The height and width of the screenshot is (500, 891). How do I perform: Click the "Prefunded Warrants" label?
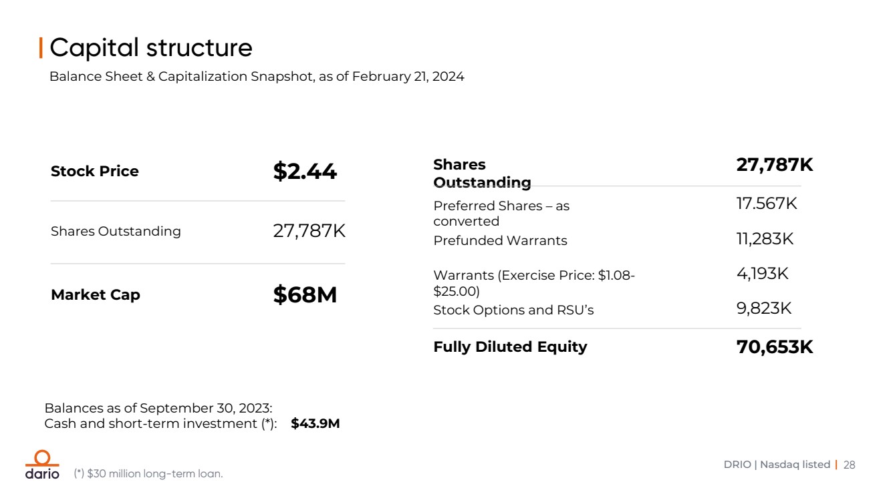coord(500,241)
